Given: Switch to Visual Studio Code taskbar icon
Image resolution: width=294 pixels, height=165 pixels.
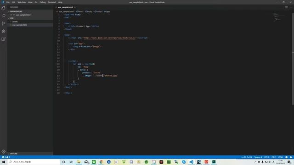Looking at the screenshot, I should pyautogui.click(x=191, y=162).
